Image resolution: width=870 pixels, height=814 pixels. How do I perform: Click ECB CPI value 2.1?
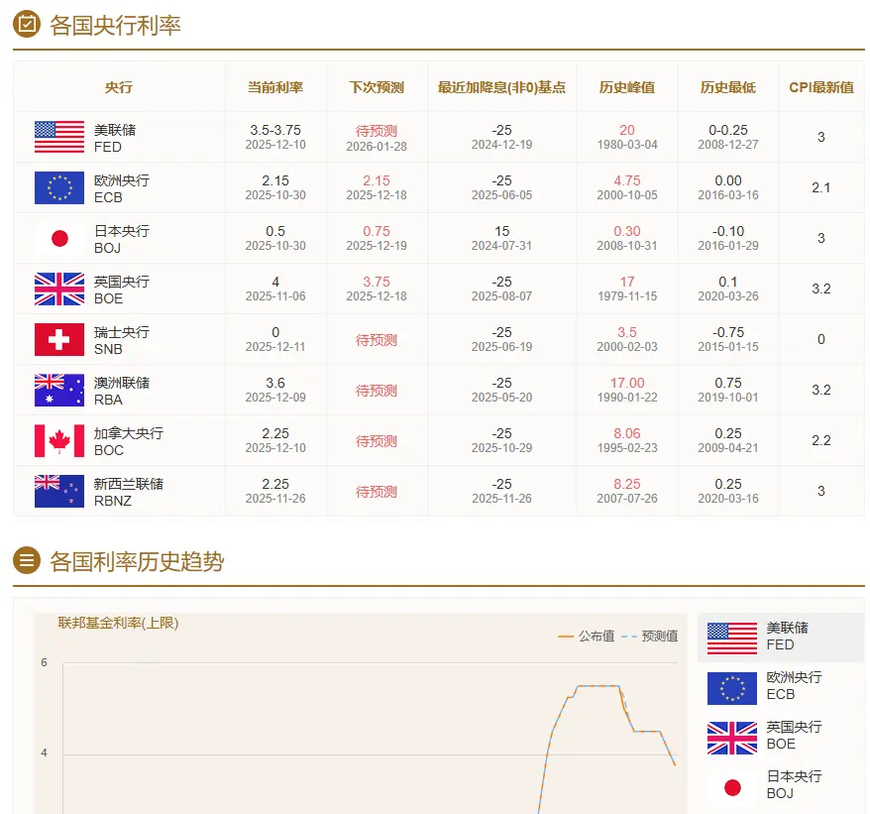point(821,187)
